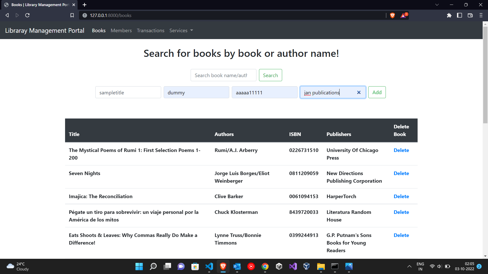The width and height of the screenshot is (488, 274).
Task: Click the back navigation arrow
Action: (7, 15)
